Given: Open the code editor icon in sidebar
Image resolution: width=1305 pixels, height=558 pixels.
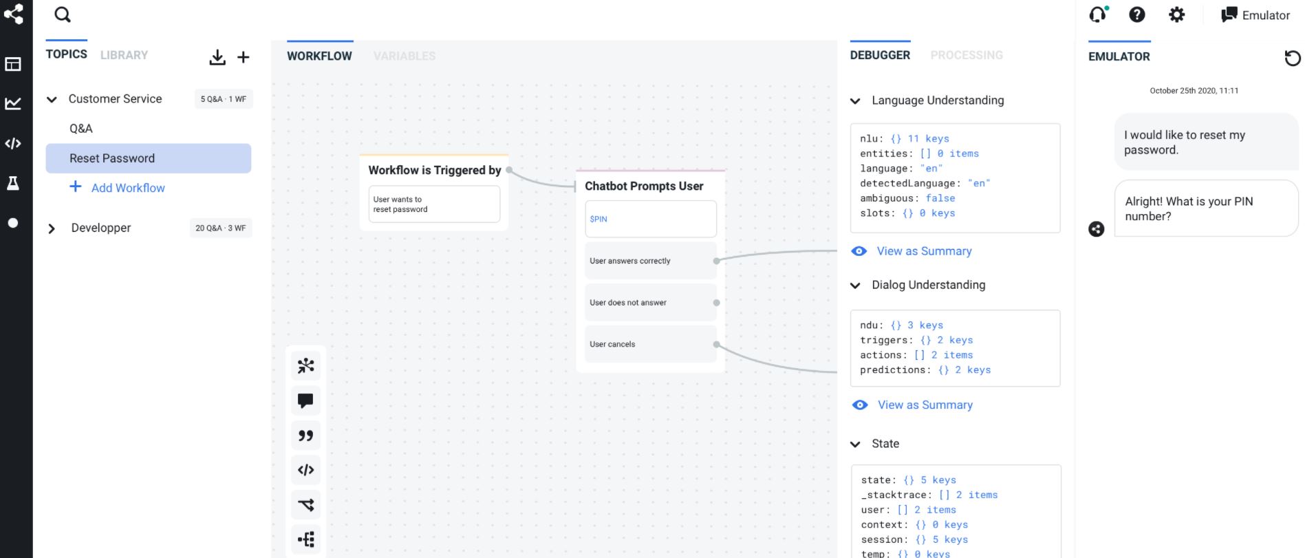Looking at the screenshot, I should [x=13, y=143].
